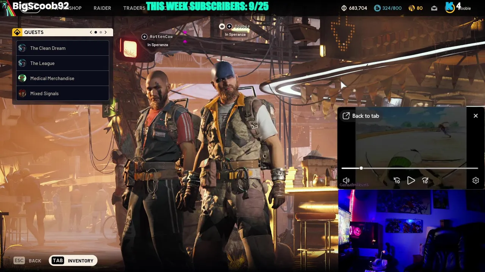This screenshot has width=485, height=272.
Task: Go to next Quests panel page
Action: [106, 32]
